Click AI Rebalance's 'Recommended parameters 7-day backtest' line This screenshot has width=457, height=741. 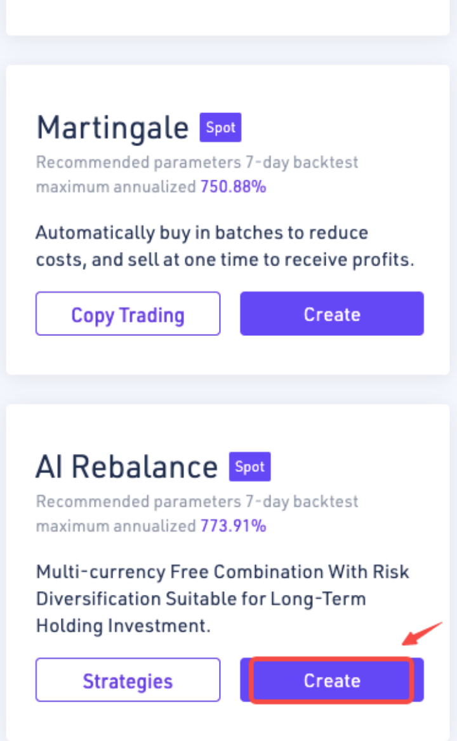[197, 502]
